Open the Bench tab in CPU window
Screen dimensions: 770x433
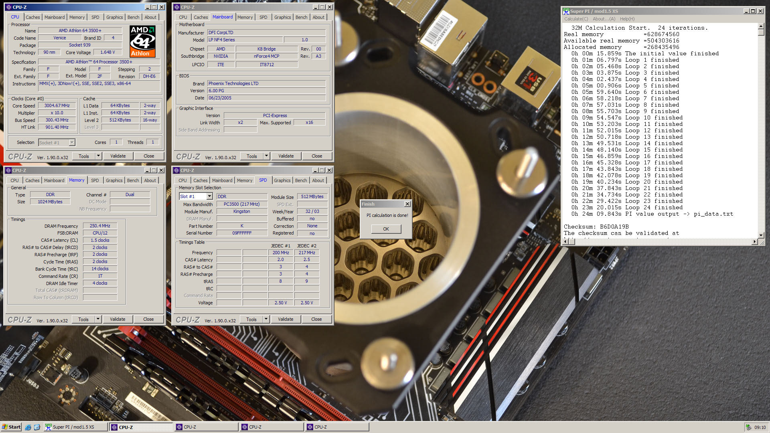134,17
